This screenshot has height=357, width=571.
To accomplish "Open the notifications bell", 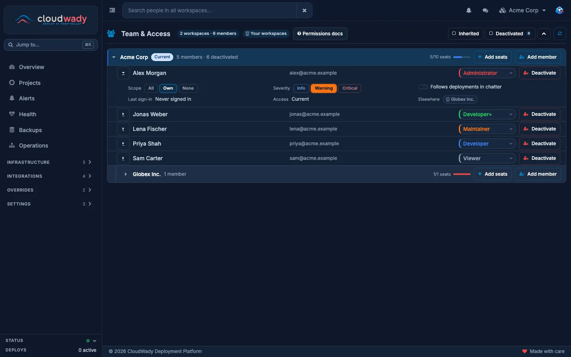I will 469,10.
